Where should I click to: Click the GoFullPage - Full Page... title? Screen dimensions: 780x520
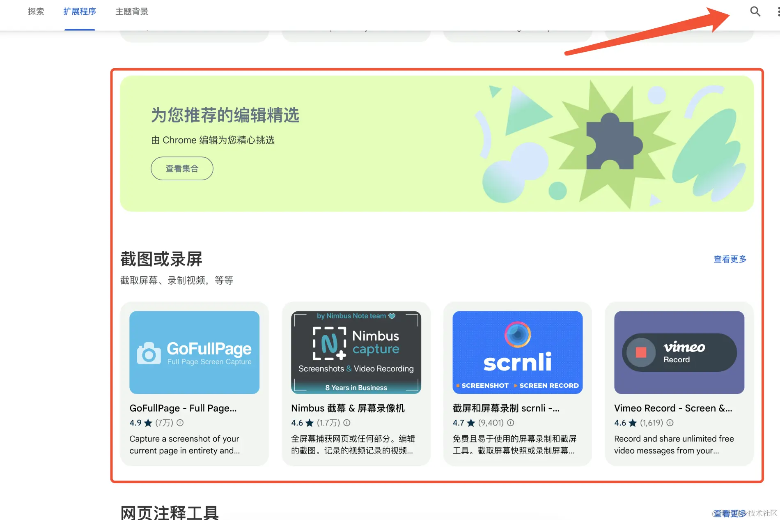(183, 408)
